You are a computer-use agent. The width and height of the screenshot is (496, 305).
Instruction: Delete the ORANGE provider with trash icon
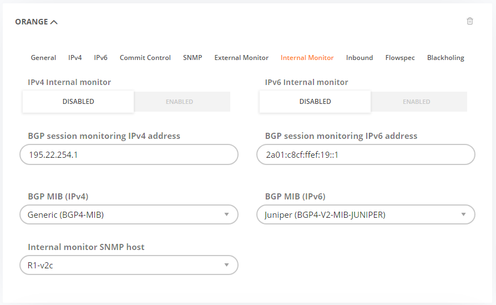point(470,21)
